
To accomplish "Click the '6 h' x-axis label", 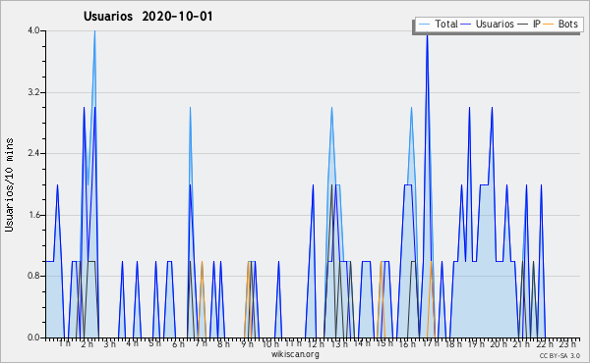I will pyautogui.click(x=178, y=344).
